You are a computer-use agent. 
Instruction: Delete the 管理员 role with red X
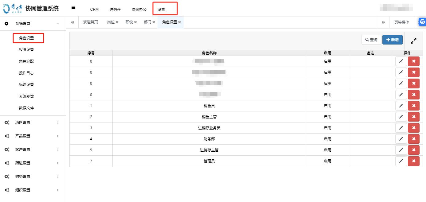point(413,161)
